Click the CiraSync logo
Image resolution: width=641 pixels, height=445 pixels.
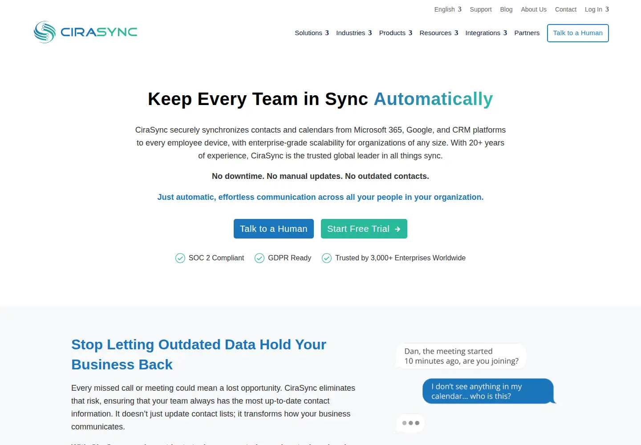(x=85, y=32)
